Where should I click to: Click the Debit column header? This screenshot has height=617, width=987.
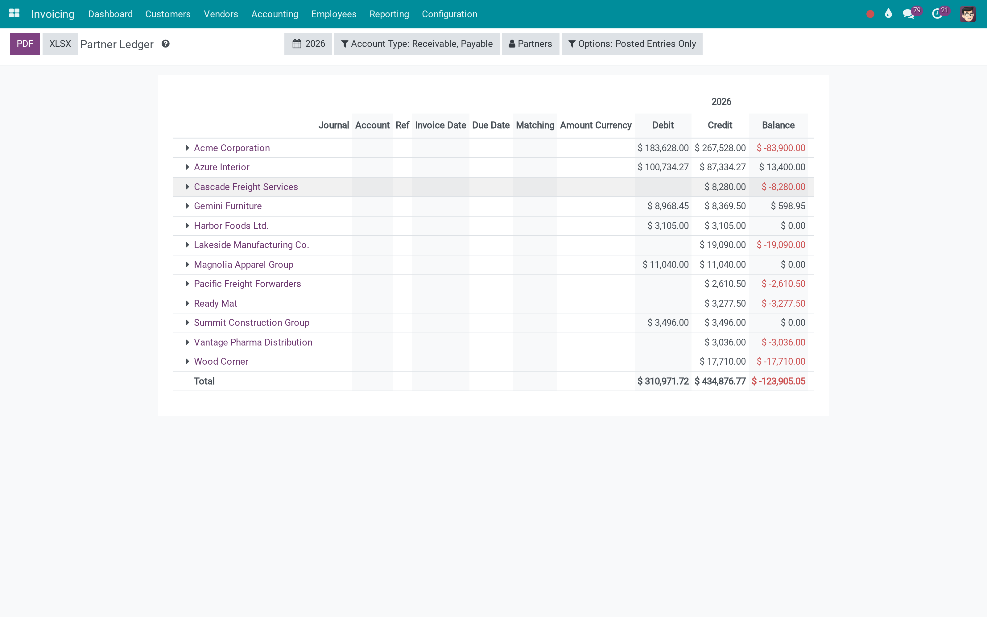point(663,125)
